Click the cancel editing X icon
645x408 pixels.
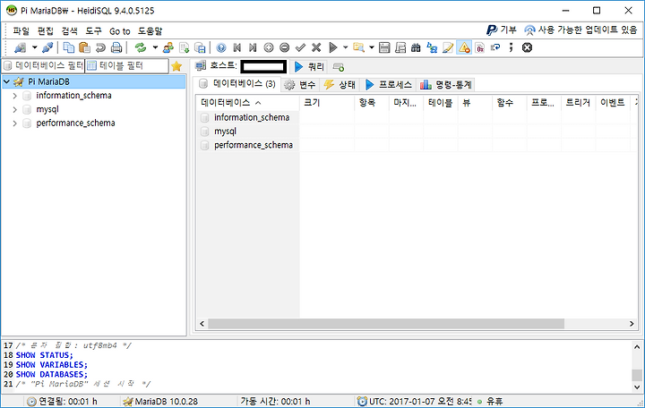(x=316, y=47)
